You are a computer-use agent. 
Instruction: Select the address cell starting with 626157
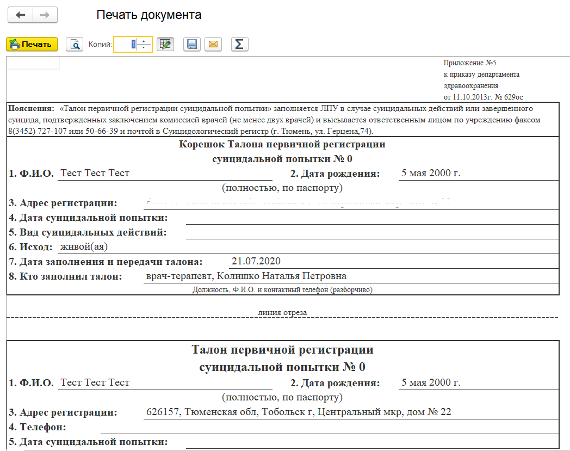(299, 412)
